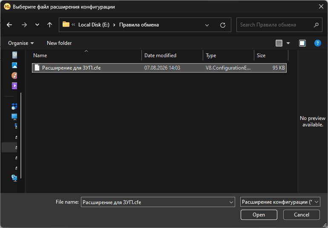Click the .cfe file's document icon

(37, 67)
